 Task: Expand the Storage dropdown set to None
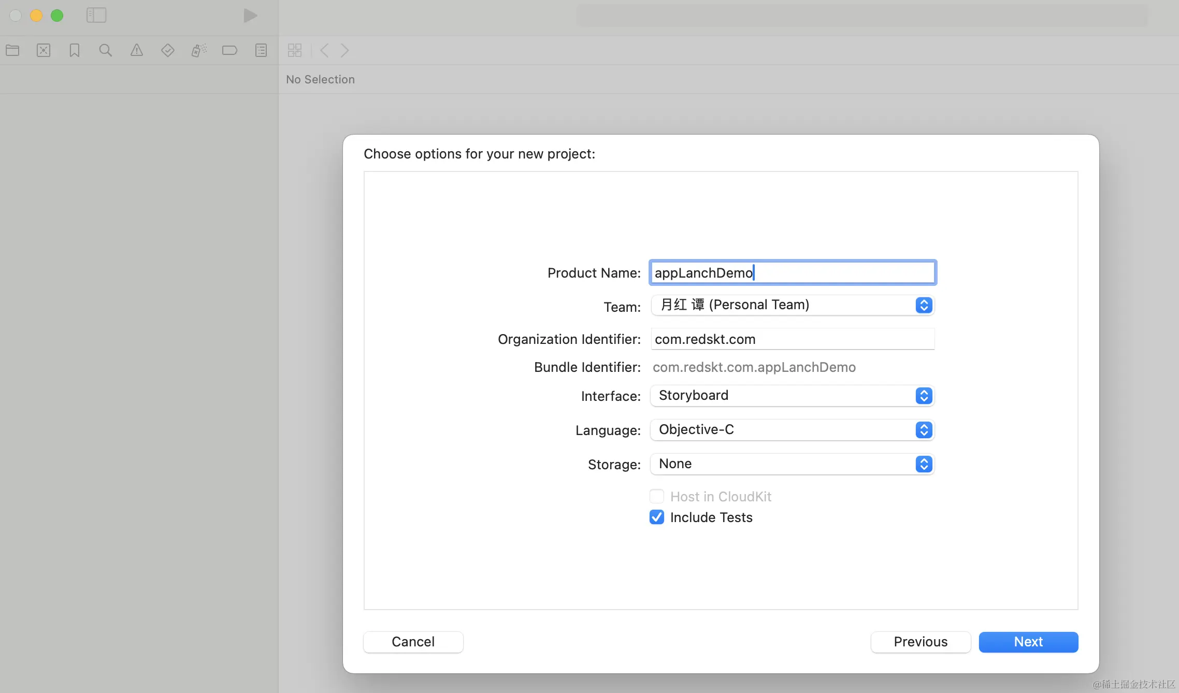792,464
